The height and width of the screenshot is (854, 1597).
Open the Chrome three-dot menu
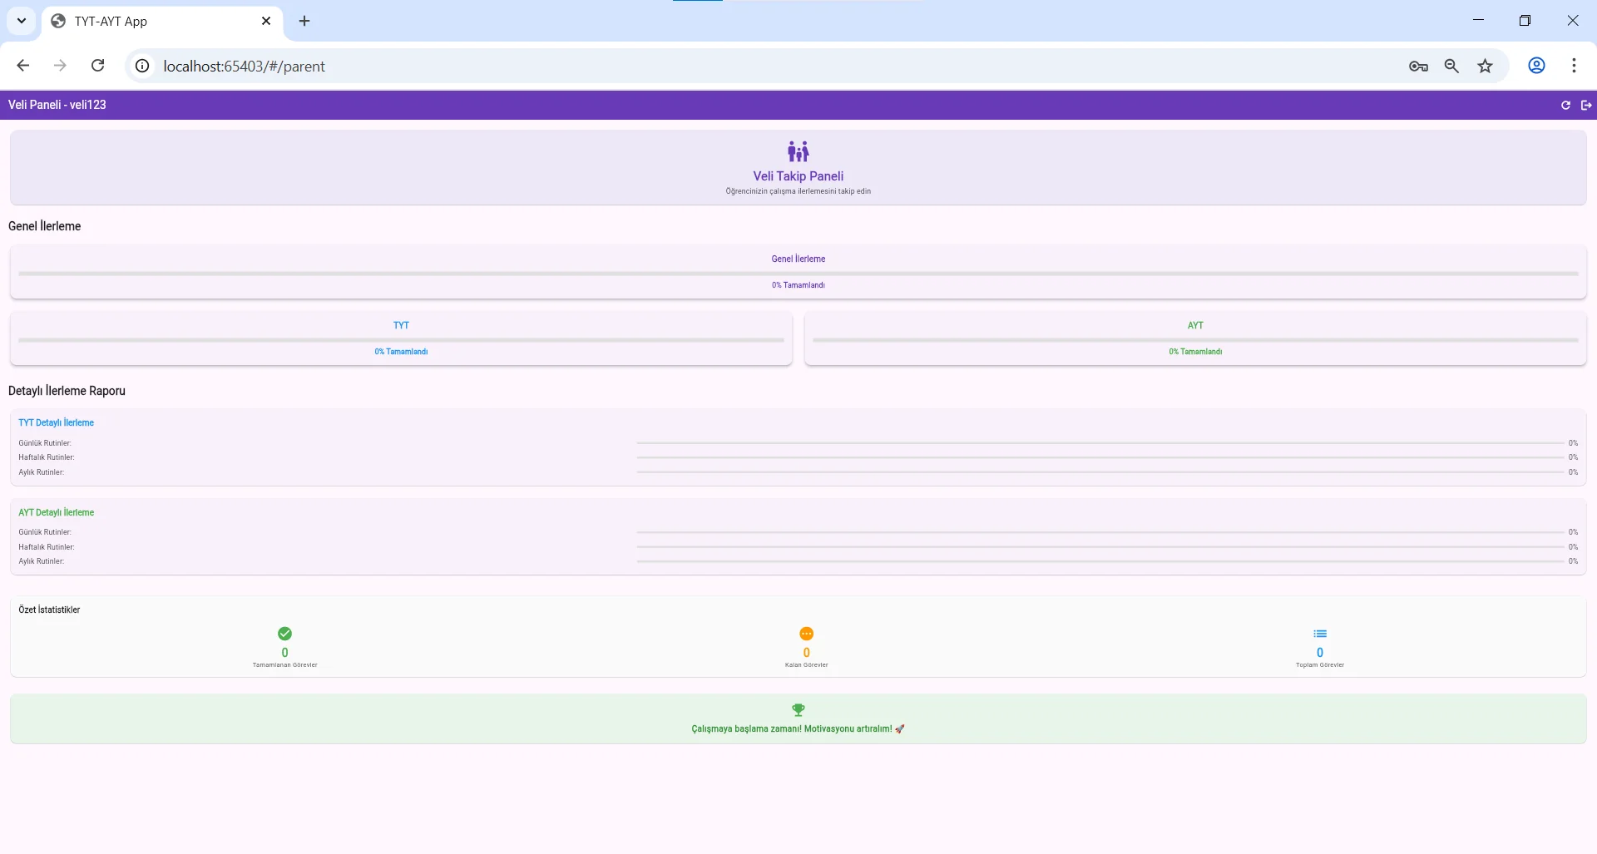[x=1574, y=66]
